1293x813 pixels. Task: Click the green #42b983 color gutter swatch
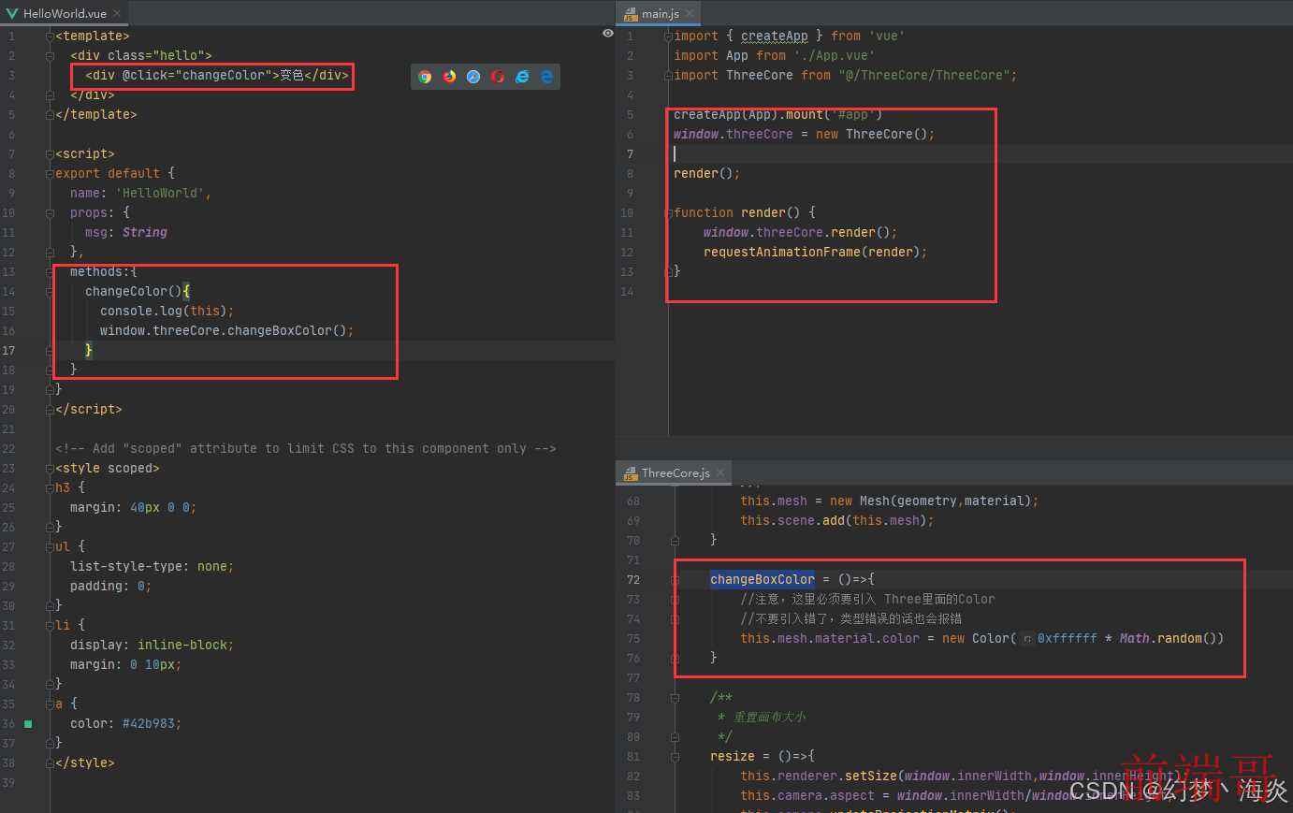(x=28, y=723)
